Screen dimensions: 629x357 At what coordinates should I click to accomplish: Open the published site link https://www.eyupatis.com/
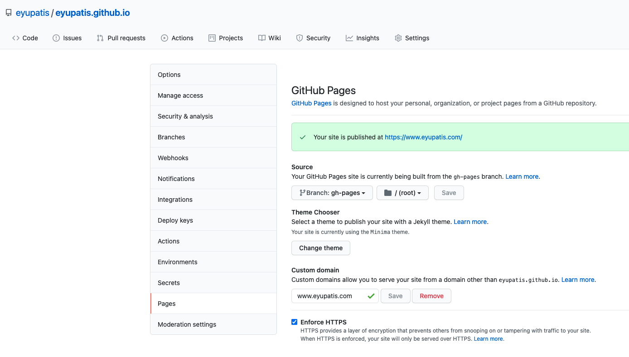423,137
